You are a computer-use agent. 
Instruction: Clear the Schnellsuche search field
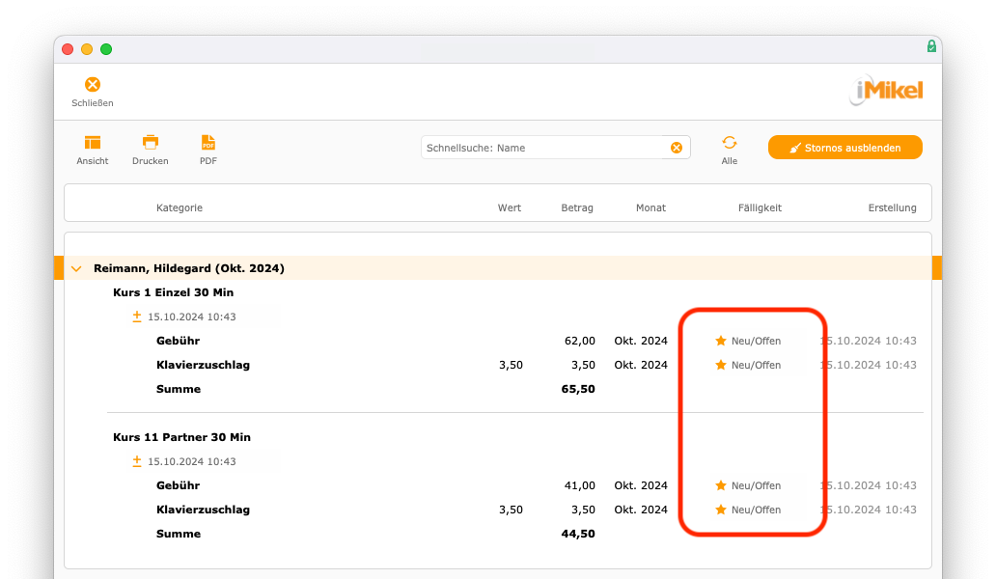point(677,148)
